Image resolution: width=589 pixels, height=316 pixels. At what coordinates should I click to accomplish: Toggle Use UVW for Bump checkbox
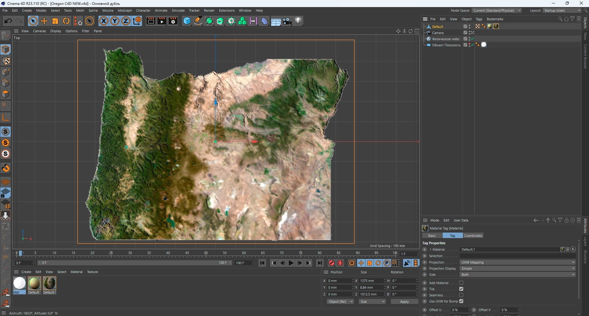coord(461,301)
